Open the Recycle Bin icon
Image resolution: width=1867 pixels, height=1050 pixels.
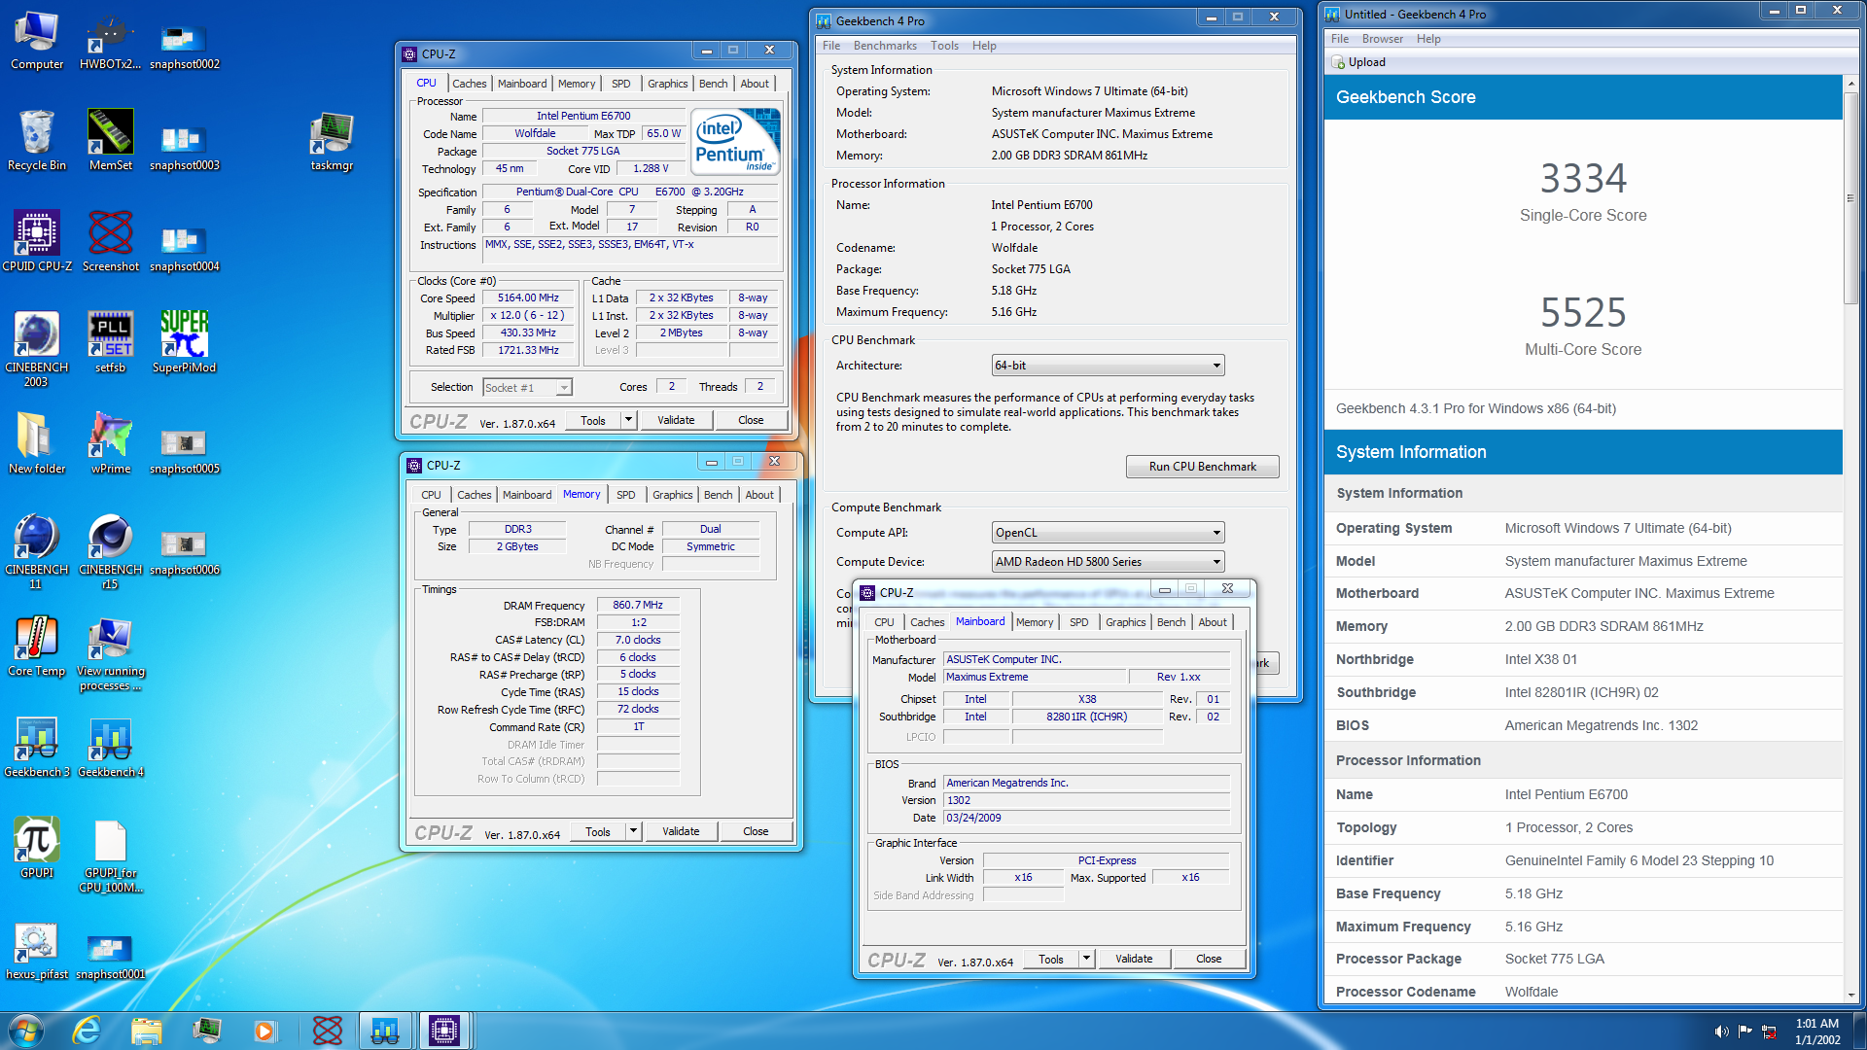[37, 142]
